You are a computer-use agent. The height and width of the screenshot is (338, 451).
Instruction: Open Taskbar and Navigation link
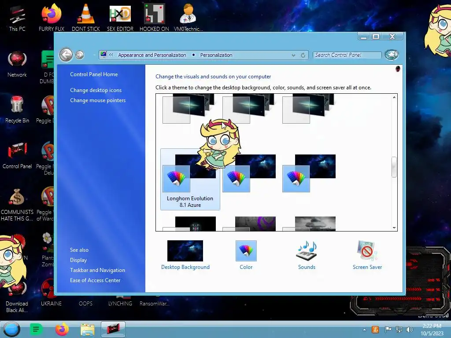97,270
